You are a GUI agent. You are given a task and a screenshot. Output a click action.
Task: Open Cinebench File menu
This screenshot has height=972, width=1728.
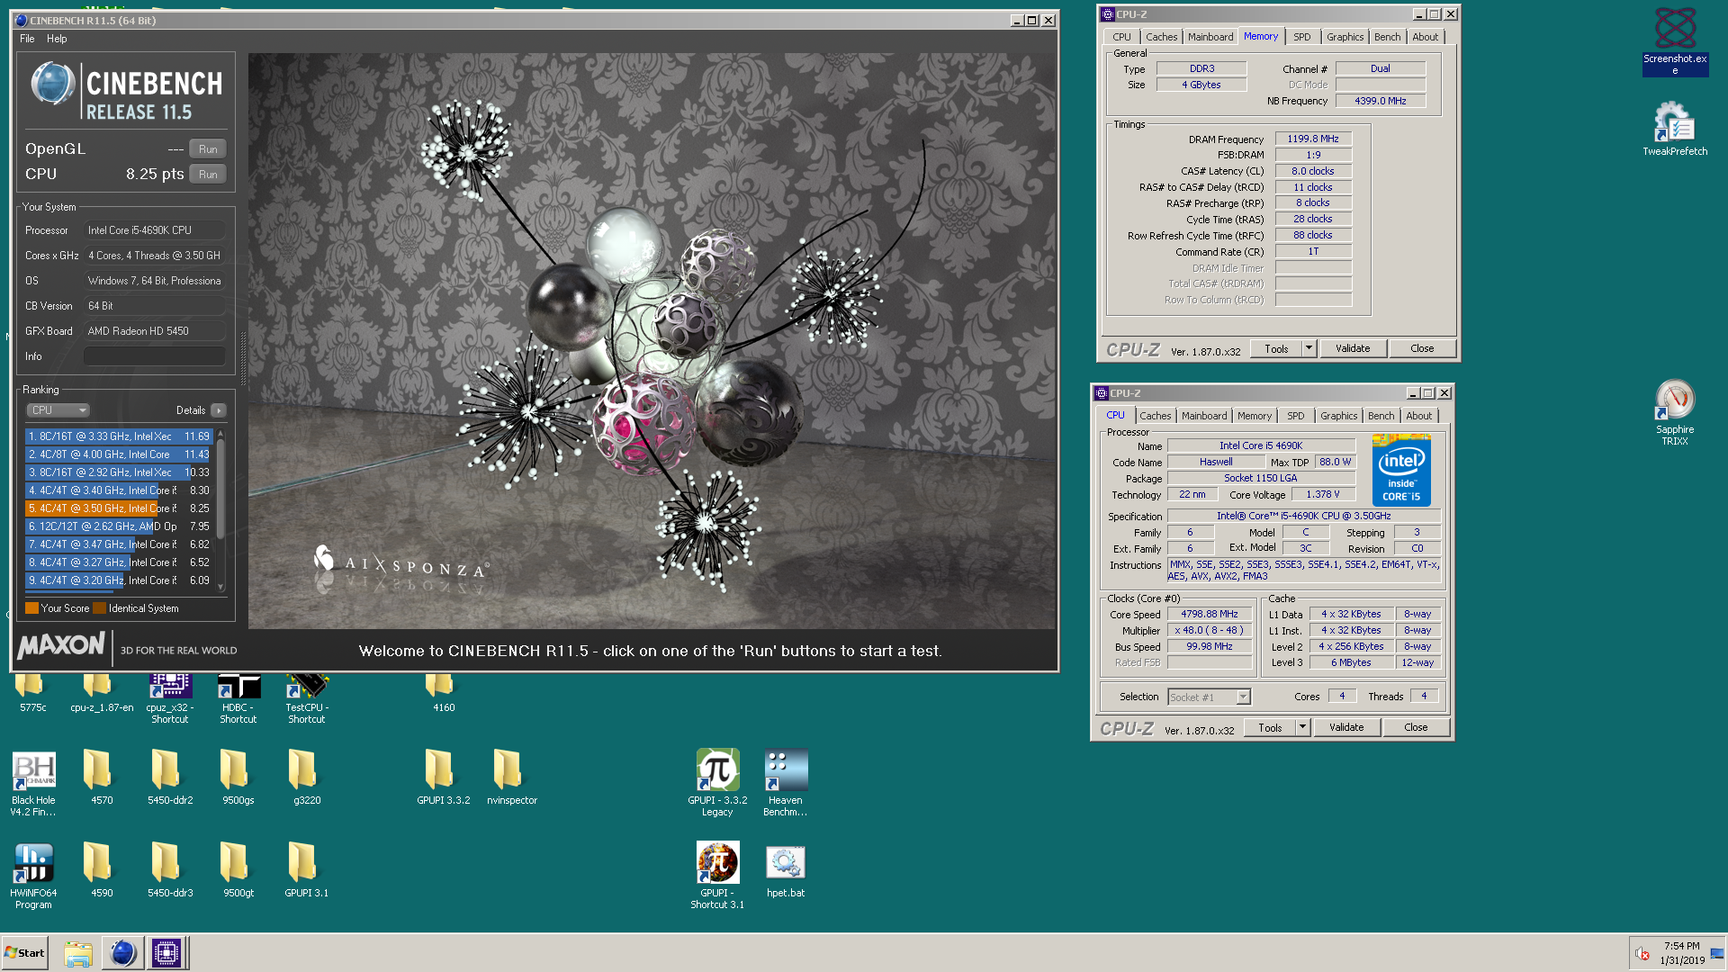[x=27, y=39]
